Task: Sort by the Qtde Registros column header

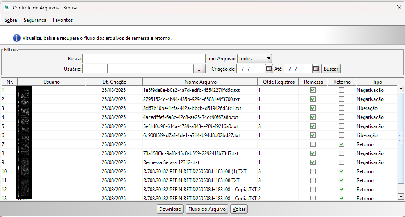Action: 278,82
